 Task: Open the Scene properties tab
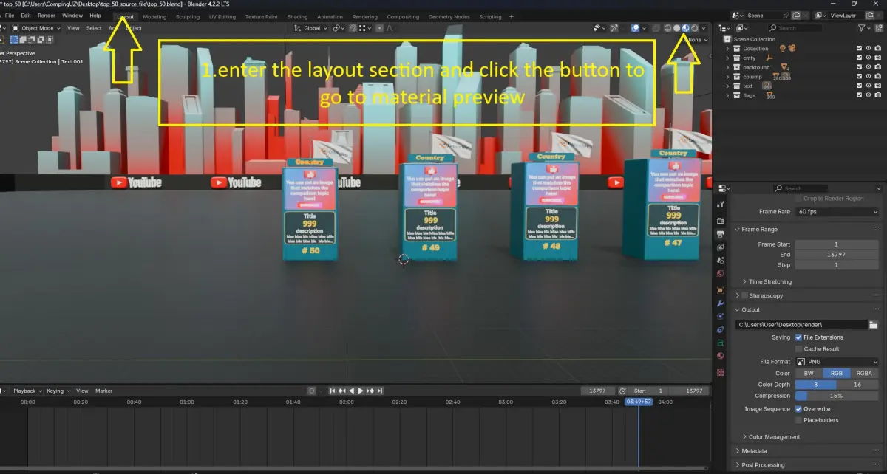point(721,261)
